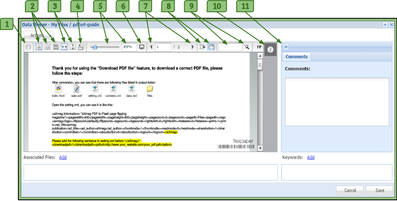Click the index.html file icon in document
Screen dimensions: 397x201
pyautogui.click(x=58, y=89)
